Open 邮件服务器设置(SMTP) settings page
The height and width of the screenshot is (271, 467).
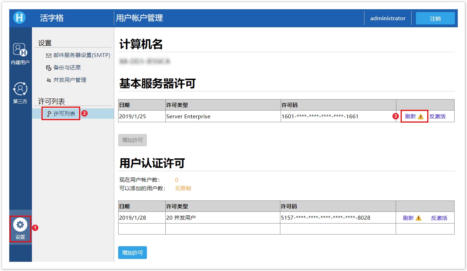82,55
